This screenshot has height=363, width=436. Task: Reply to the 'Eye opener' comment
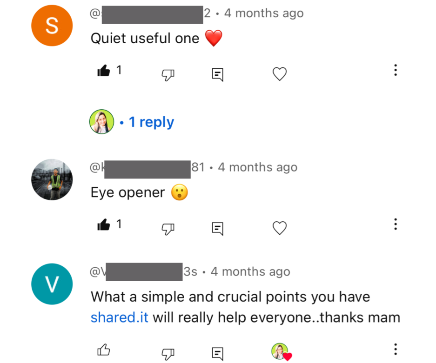click(x=217, y=228)
